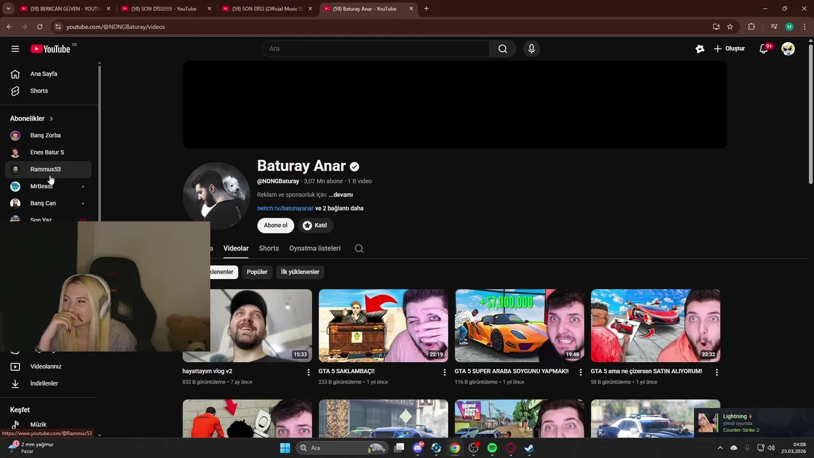Click the Oluştur create button
Image resolution: width=814 pixels, height=458 pixels.
pyautogui.click(x=729, y=49)
